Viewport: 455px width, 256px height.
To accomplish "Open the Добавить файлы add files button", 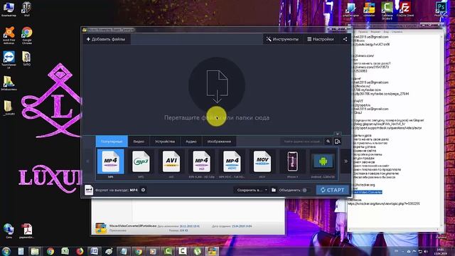I will pos(106,39).
